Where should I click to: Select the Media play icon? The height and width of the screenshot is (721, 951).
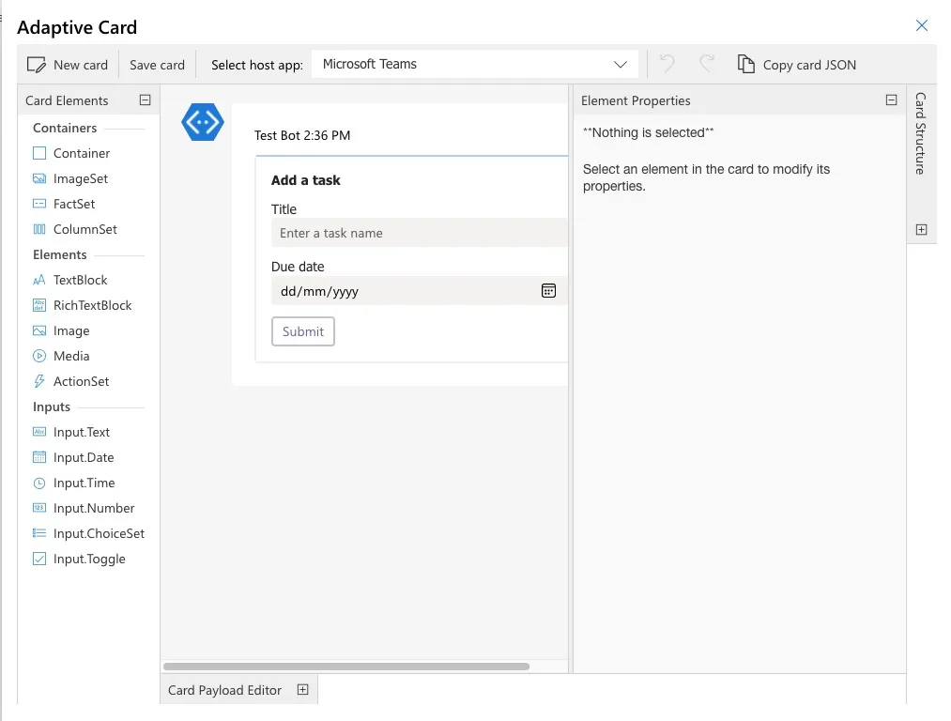coord(39,356)
